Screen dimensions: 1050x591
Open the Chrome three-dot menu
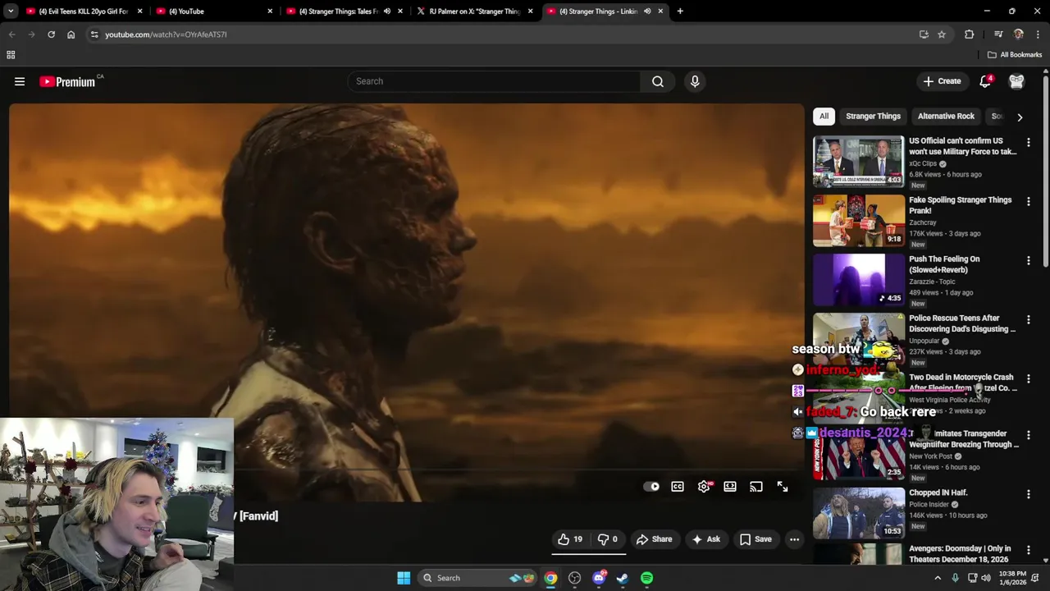pyautogui.click(x=1038, y=34)
